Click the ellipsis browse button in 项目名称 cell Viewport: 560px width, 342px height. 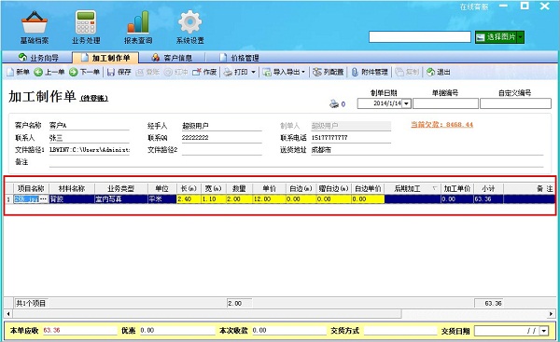[x=44, y=199]
